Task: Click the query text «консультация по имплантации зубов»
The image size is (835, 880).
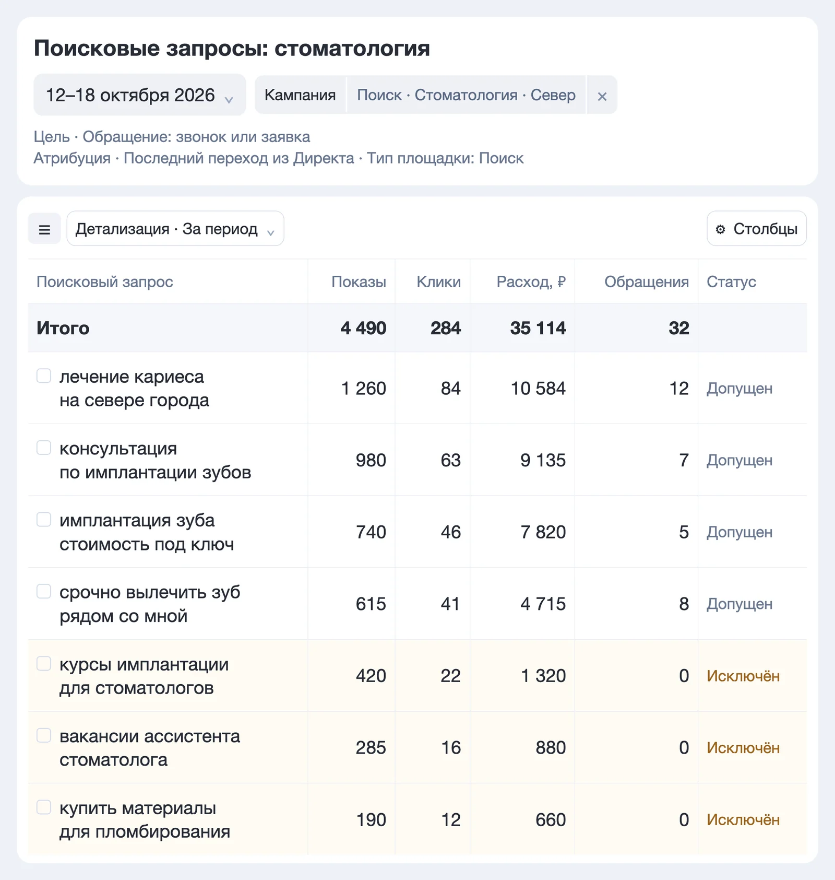Action: 156,460
